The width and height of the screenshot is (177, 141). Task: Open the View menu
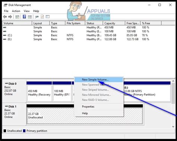point(27,11)
